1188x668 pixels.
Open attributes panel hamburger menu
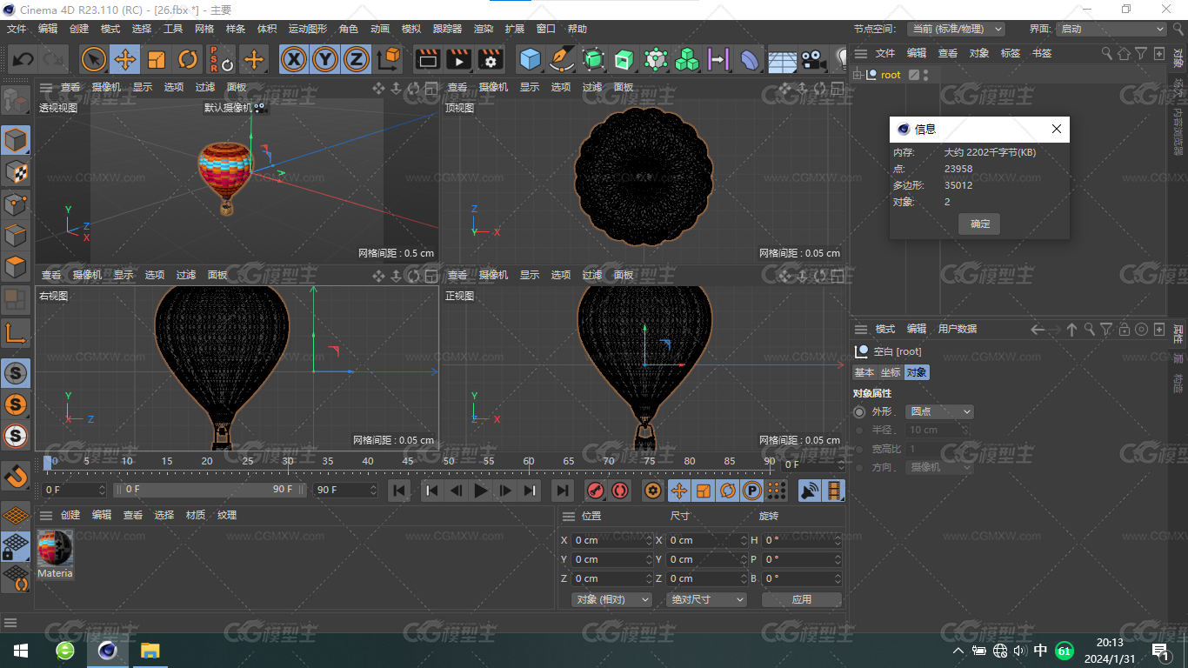[x=861, y=329]
